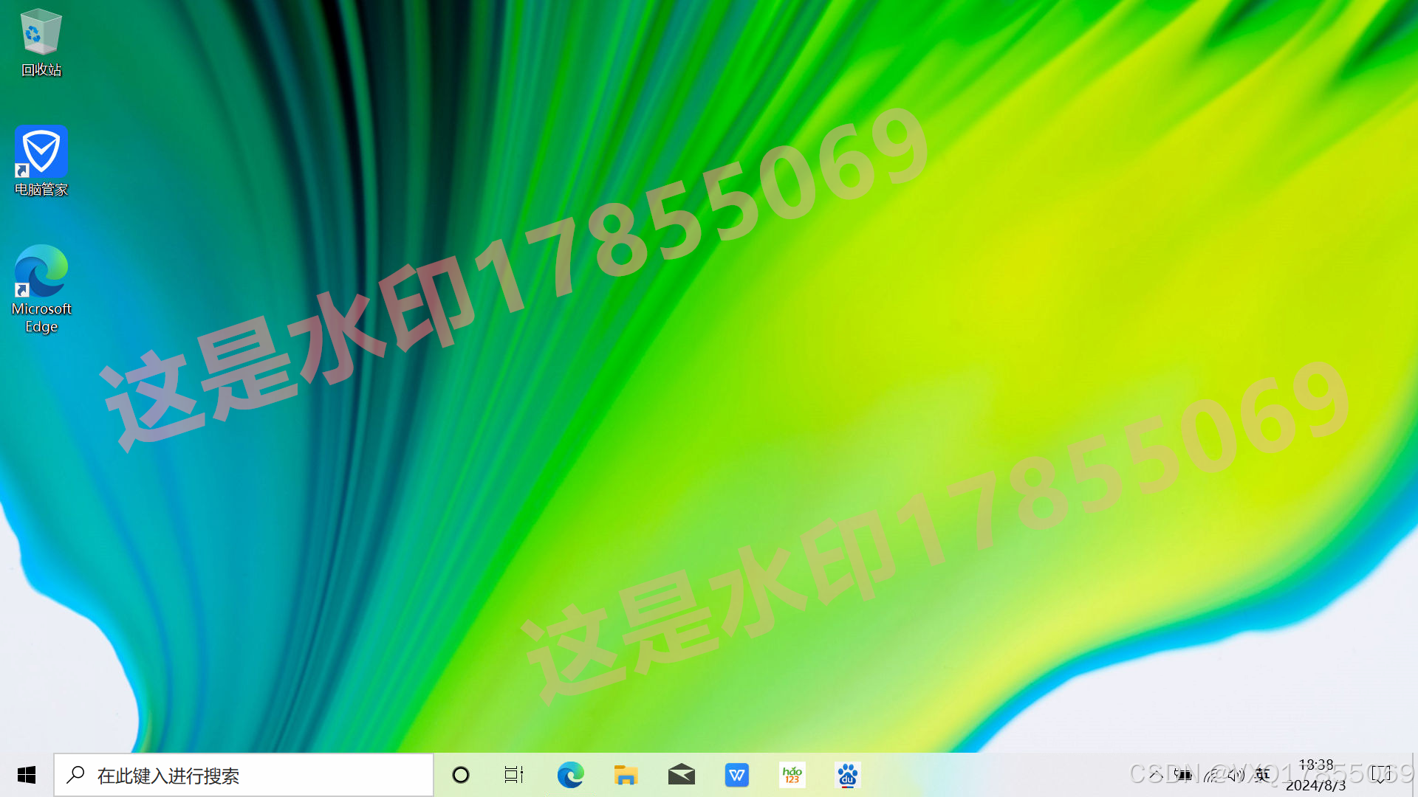The image size is (1418, 797).
Task: Open the Action Center notifications icon
Action: (1380, 775)
